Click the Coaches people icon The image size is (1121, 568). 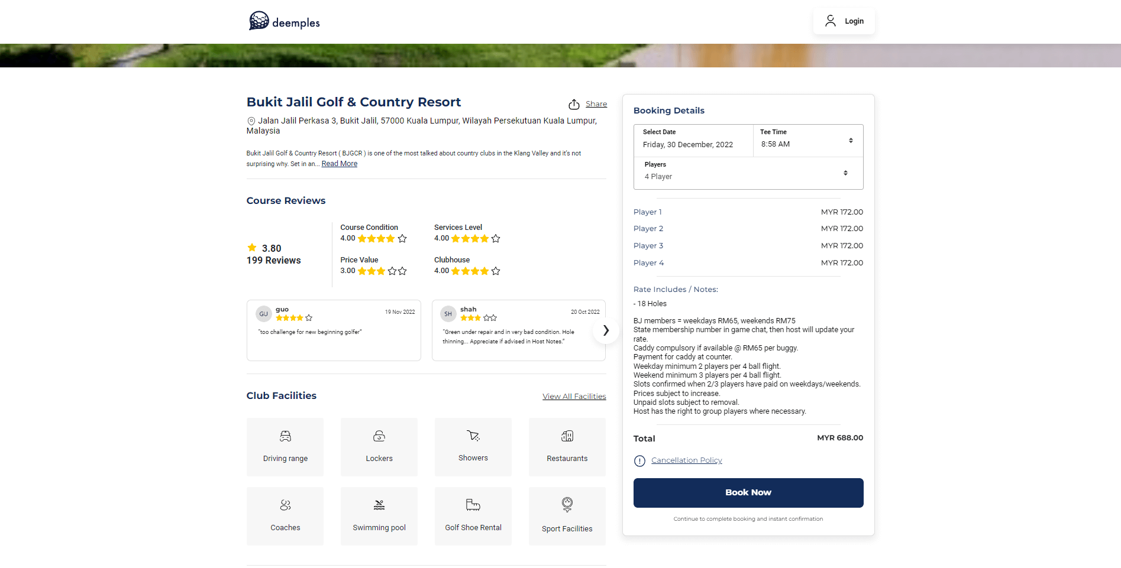tap(285, 505)
